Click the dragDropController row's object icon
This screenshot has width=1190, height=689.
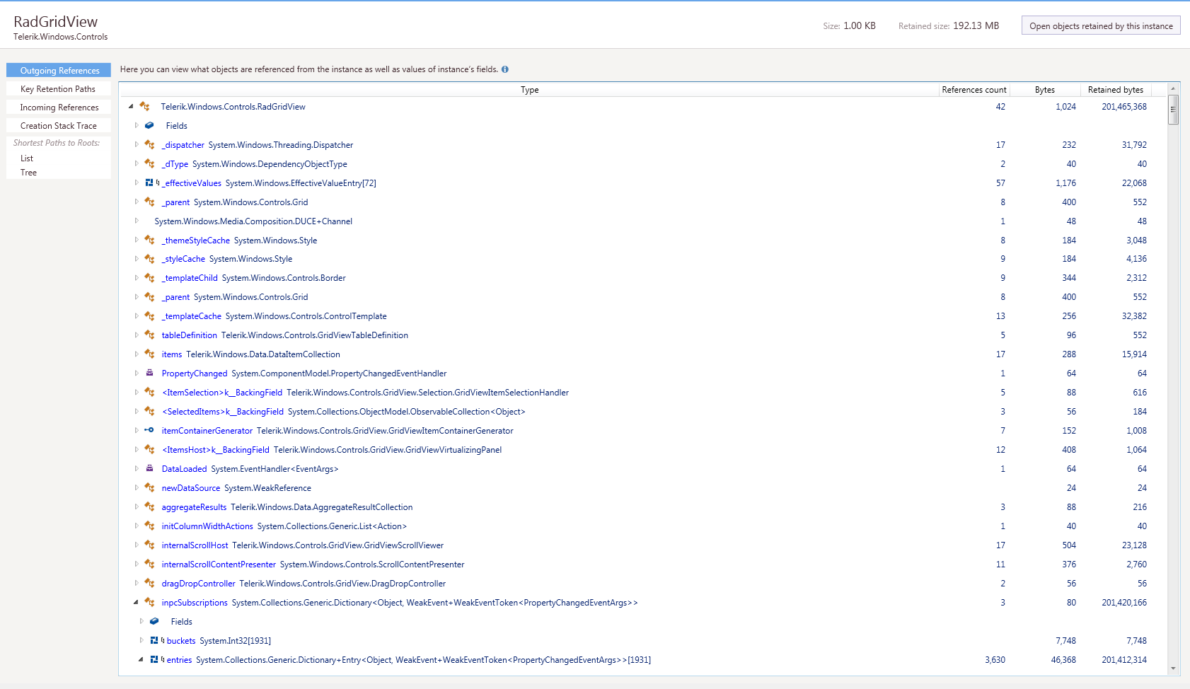pyautogui.click(x=149, y=584)
